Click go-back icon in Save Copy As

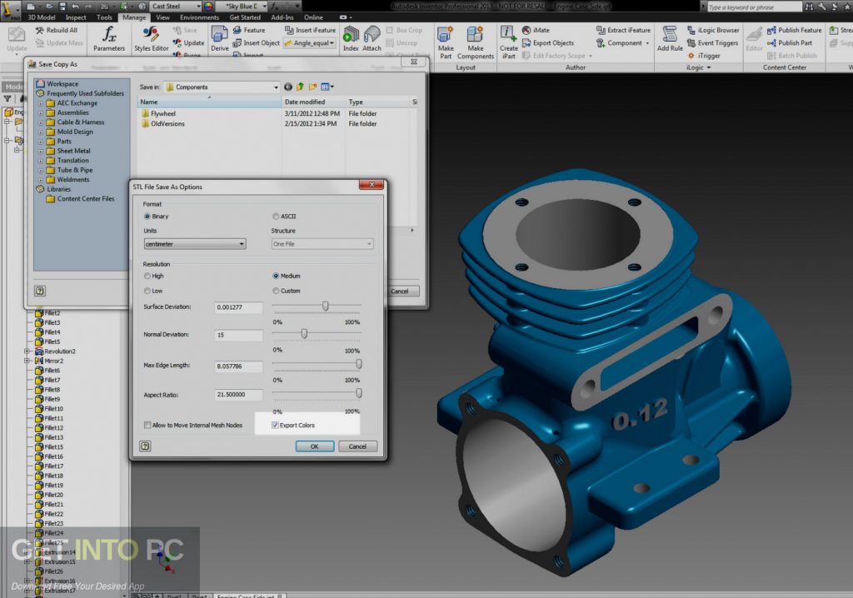287,87
